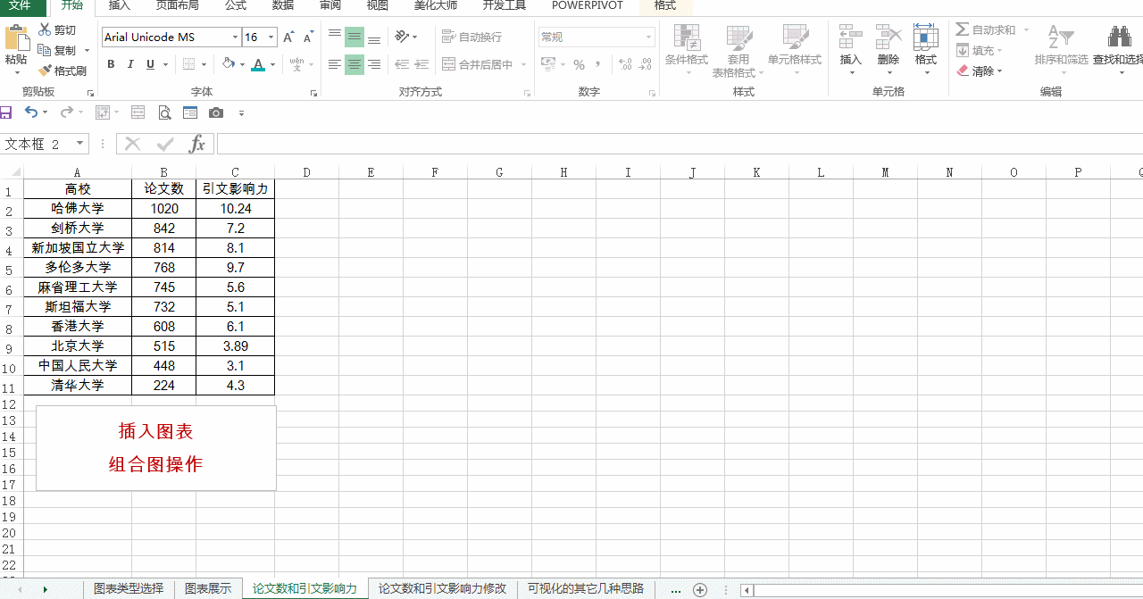Open the 图表展示 sheet tab
Viewport: 1143px width, 599px height.
(208, 588)
